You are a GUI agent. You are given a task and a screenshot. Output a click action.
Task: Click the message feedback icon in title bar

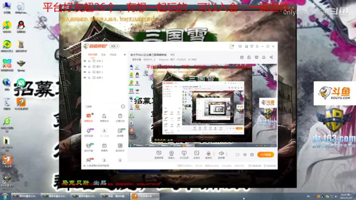coord(240,46)
